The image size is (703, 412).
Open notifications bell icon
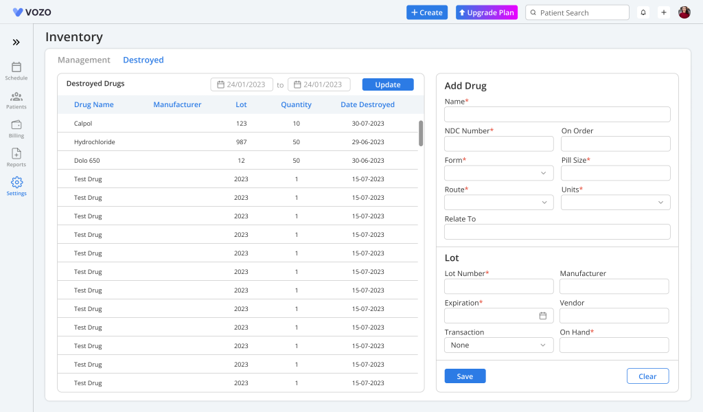[643, 12]
